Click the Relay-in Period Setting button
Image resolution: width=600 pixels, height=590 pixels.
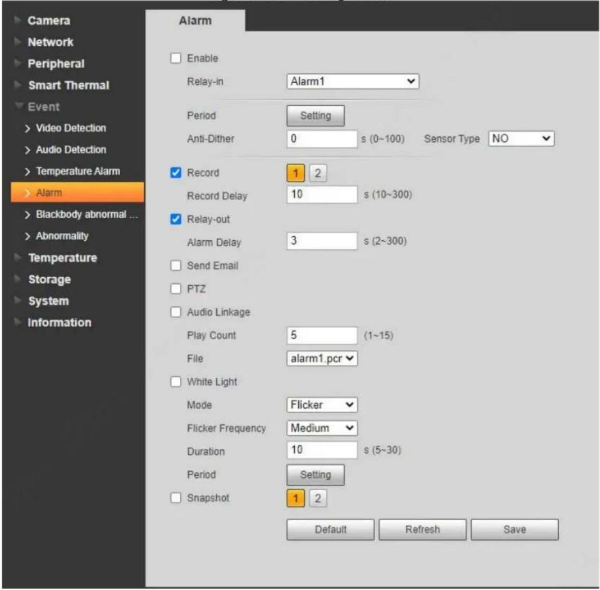pyautogui.click(x=316, y=115)
